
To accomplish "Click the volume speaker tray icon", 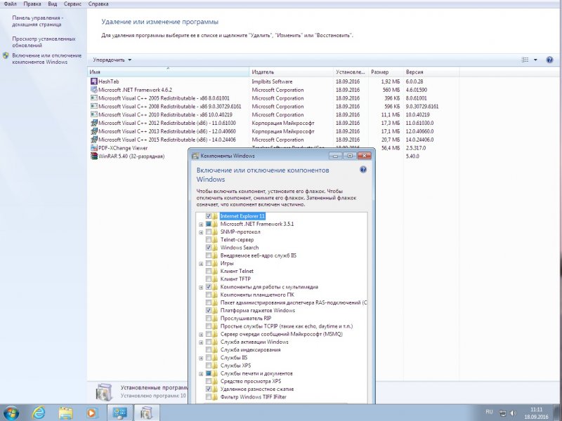I will click(514, 413).
